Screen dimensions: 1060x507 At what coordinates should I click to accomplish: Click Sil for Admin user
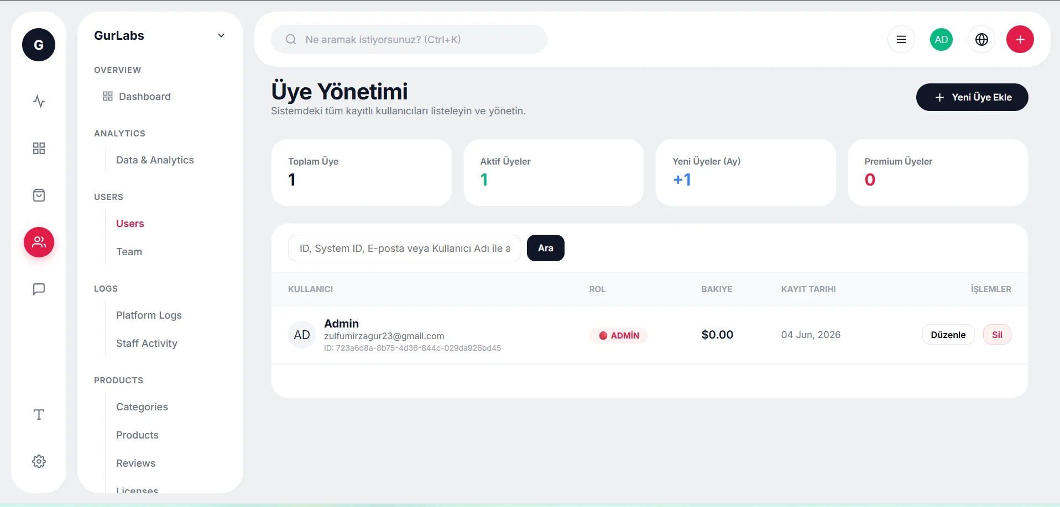coord(997,335)
